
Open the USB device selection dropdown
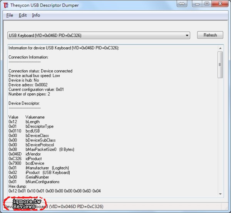99,35
